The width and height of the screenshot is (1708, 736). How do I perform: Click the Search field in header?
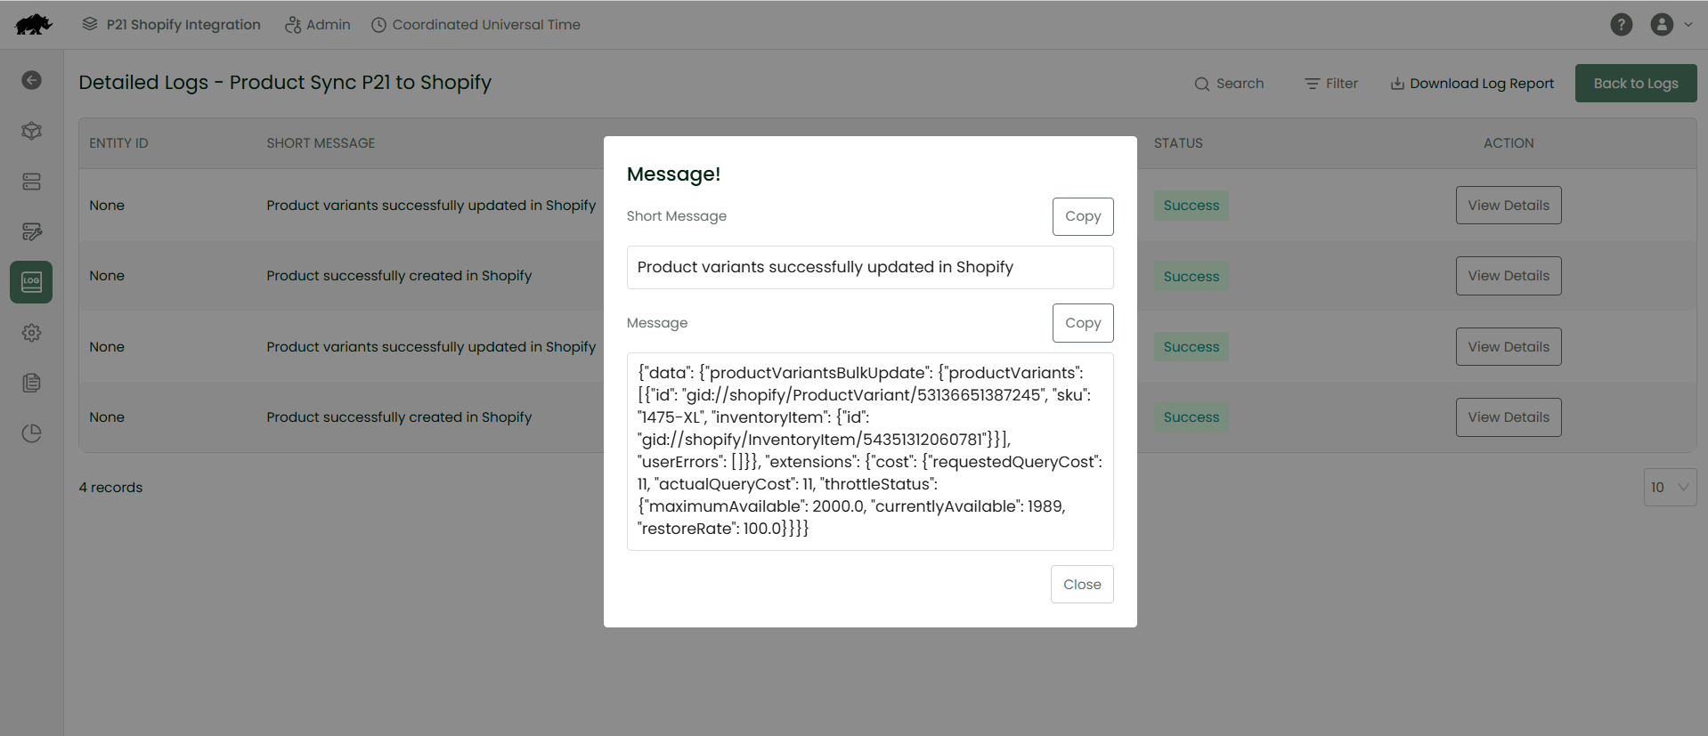(1229, 84)
